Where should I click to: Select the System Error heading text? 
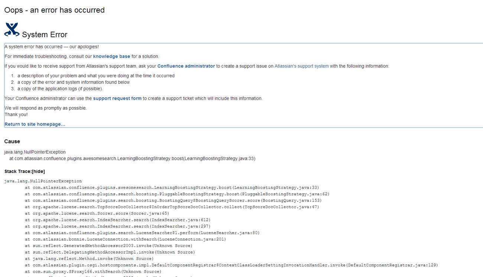(45, 35)
